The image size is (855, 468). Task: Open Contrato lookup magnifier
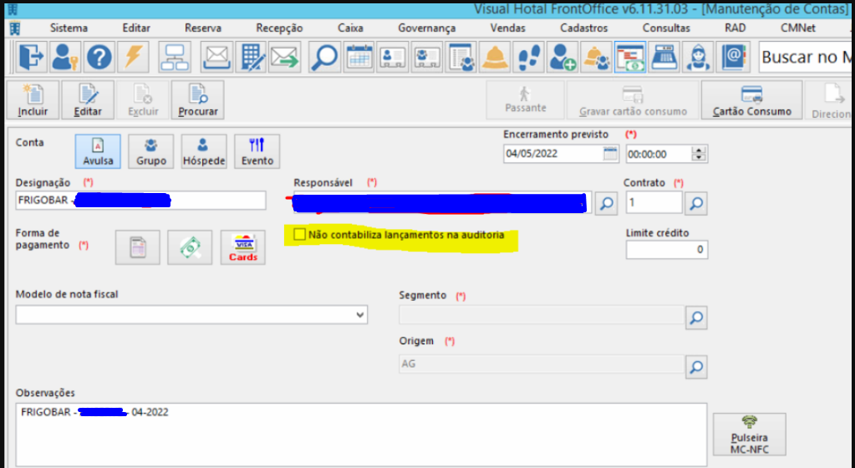pyautogui.click(x=695, y=203)
